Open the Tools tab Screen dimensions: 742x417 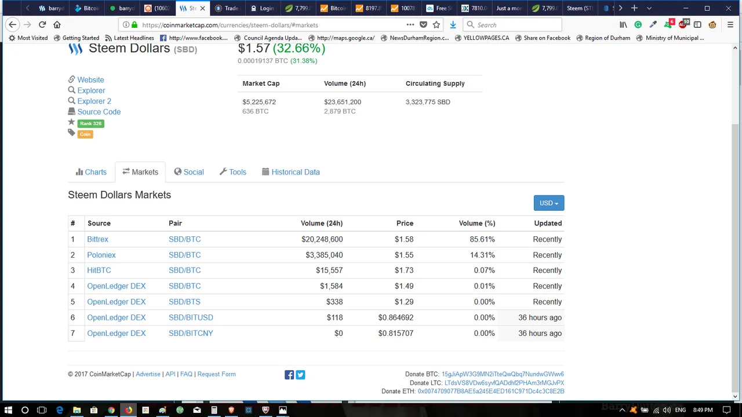pyautogui.click(x=233, y=172)
